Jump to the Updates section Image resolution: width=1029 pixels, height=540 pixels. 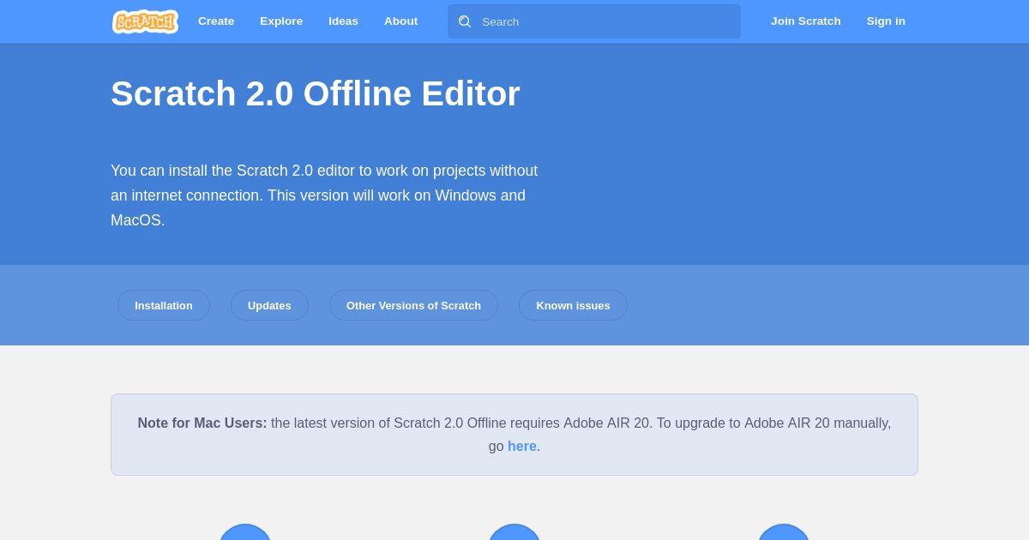point(269,305)
